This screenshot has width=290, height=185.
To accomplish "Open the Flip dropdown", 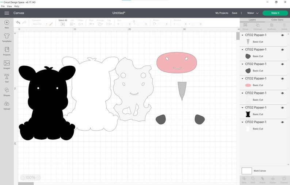I will coord(109,24).
